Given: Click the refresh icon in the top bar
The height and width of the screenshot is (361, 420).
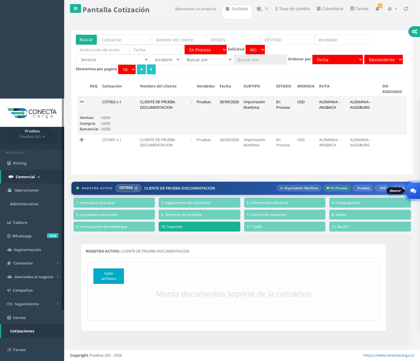Looking at the screenshot, I should pos(406,9).
